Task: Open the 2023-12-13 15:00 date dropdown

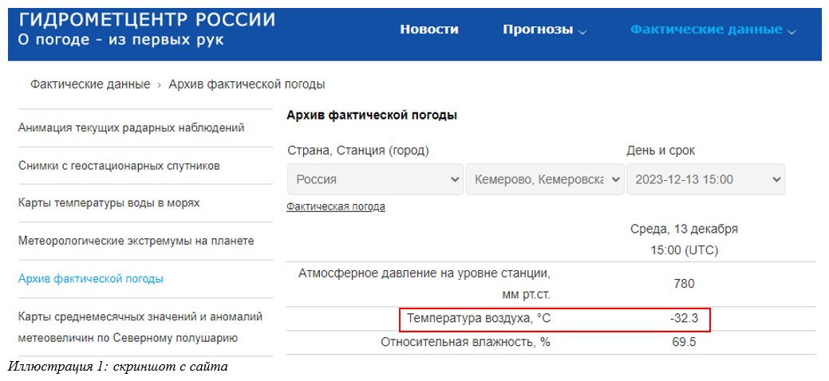Action: [706, 179]
